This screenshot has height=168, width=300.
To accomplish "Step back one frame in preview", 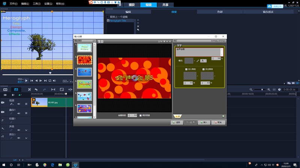I will [36, 81].
